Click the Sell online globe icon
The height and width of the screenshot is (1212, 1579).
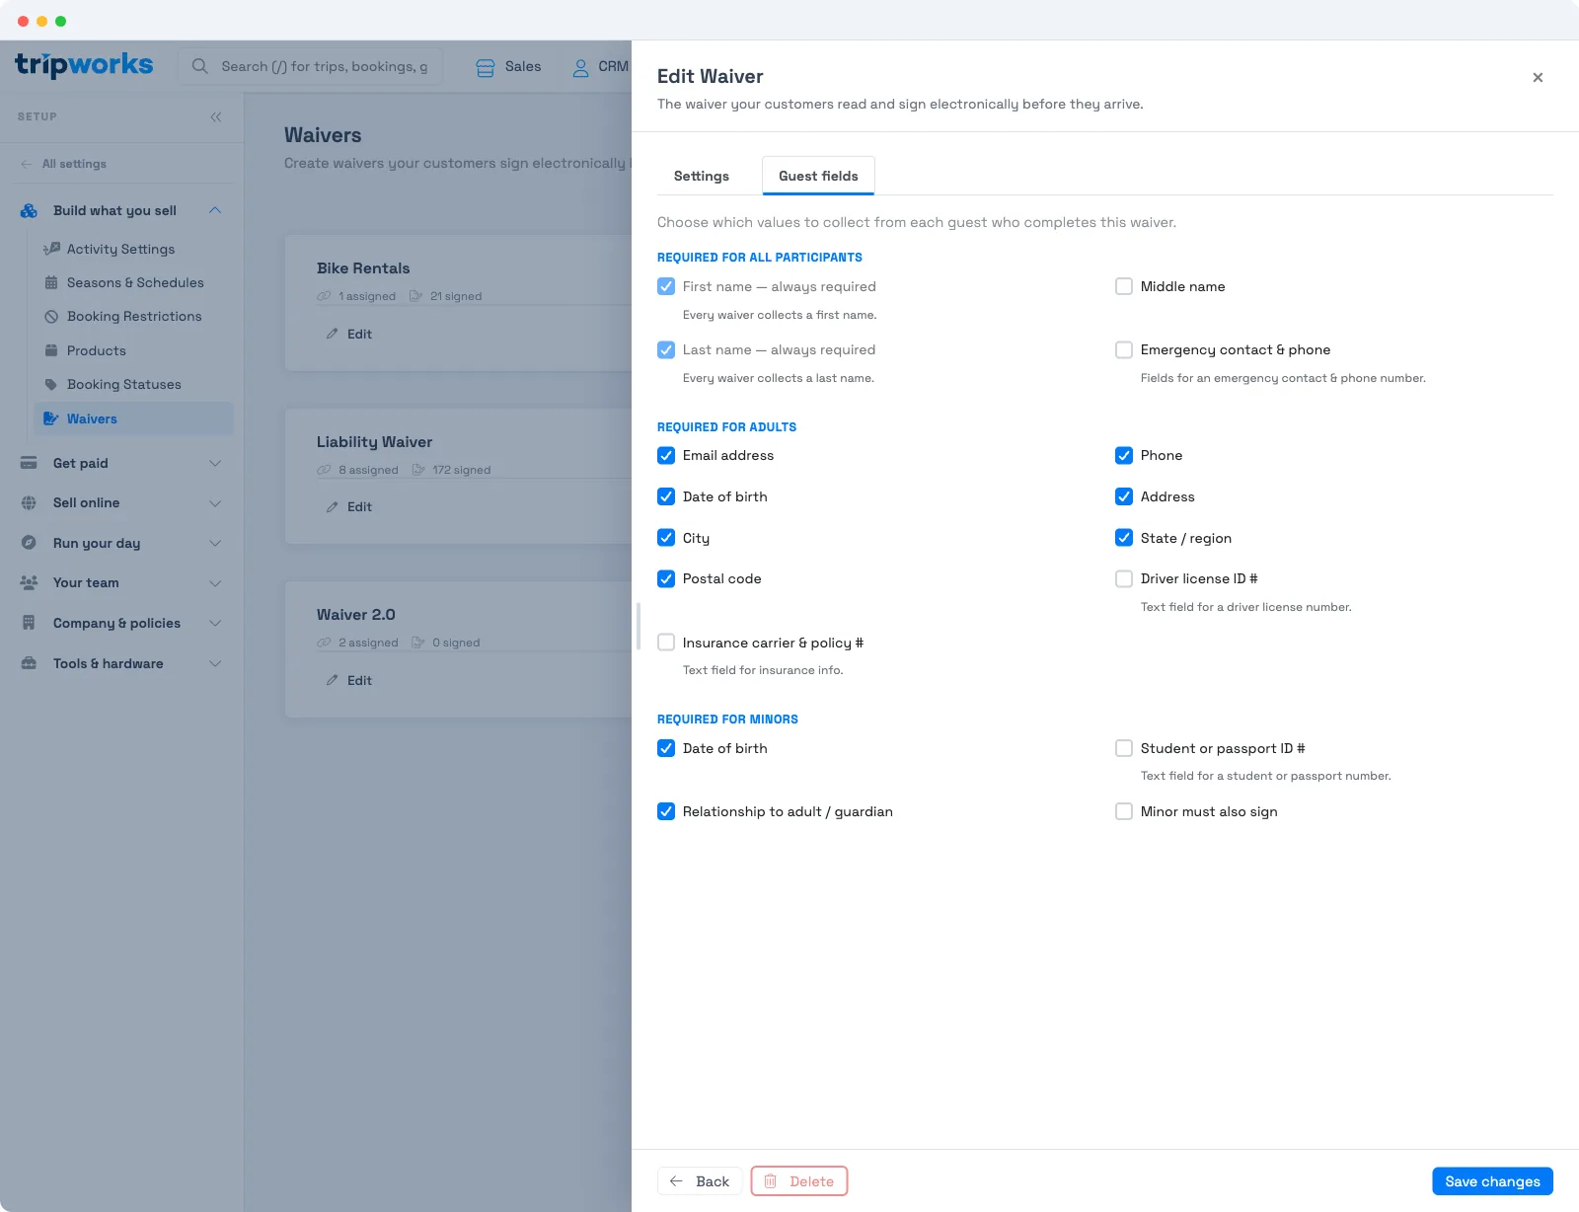(29, 502)
